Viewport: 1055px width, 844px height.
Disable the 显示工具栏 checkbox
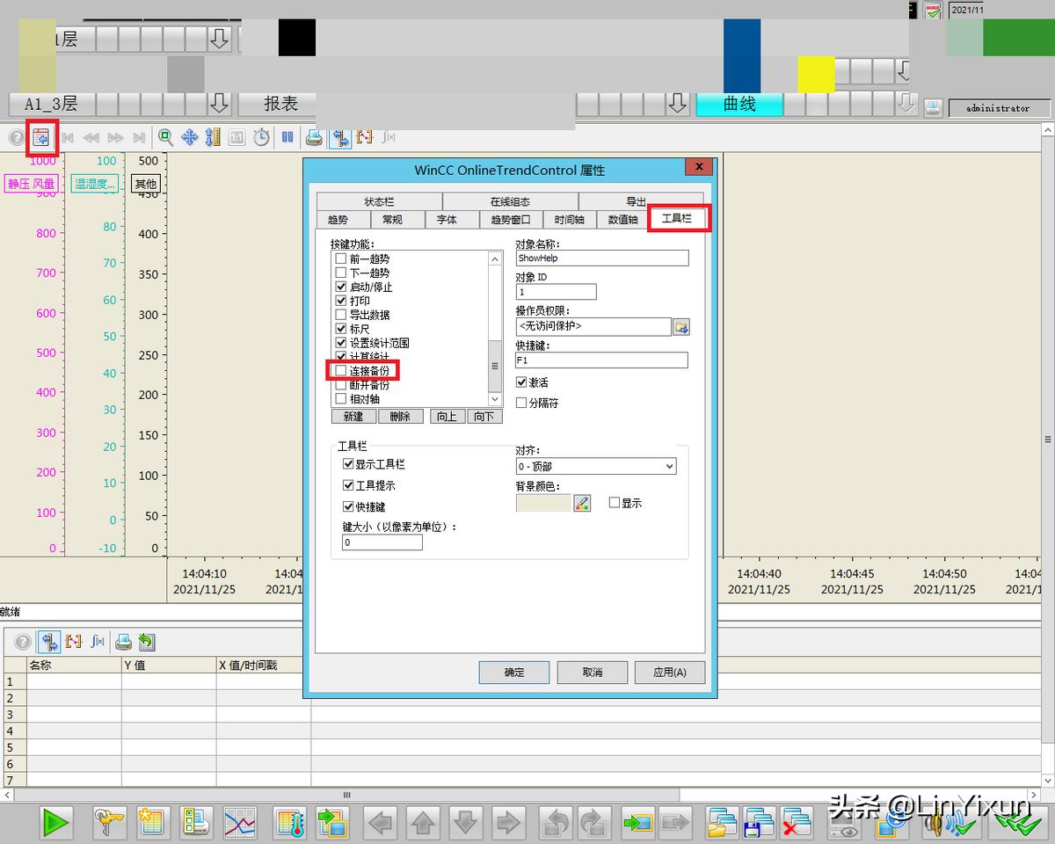(x=347, y=464)
